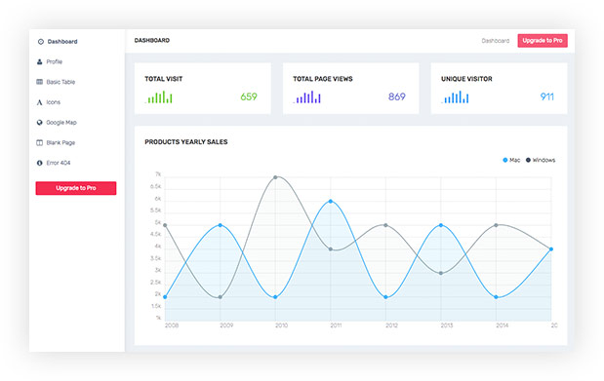This screenshot has height=381, width=604.
Task: Open the Basic Table menu item
Action: click(x=60, y=82)
